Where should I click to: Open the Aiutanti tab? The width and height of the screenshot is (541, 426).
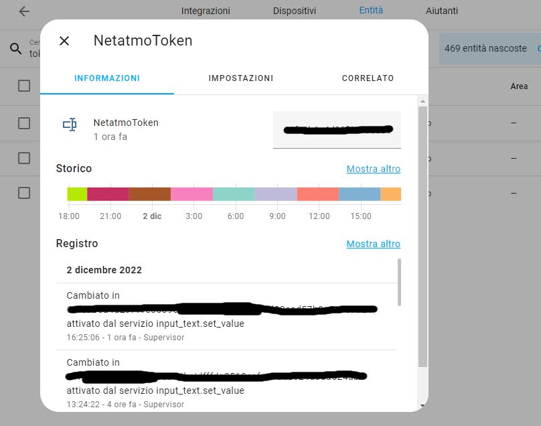coord(442,11)
